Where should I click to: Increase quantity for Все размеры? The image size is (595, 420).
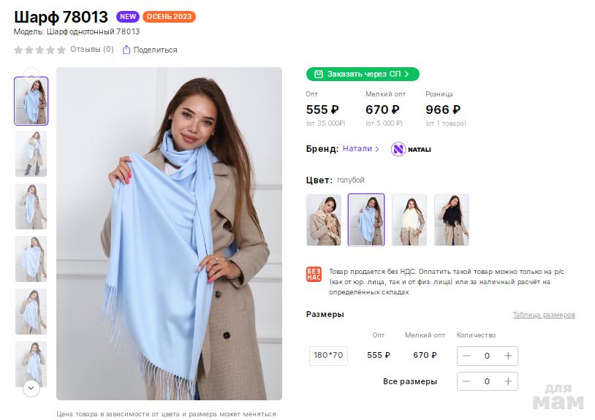click(x=508, y=381)
